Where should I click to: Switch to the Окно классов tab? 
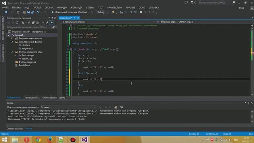[50, 98]
